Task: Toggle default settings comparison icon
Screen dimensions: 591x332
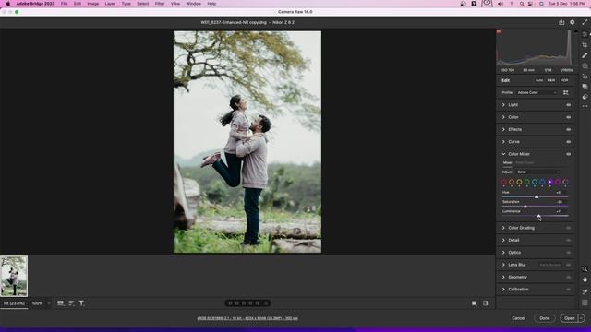Action: click(486, 303)
